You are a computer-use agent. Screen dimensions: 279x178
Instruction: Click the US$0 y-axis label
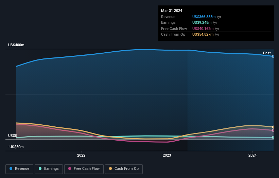point(13,136)
